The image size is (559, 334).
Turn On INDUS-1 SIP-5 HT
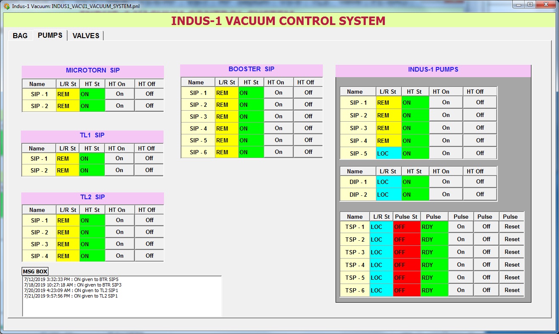pyautogui.click(x=446, y=153)
